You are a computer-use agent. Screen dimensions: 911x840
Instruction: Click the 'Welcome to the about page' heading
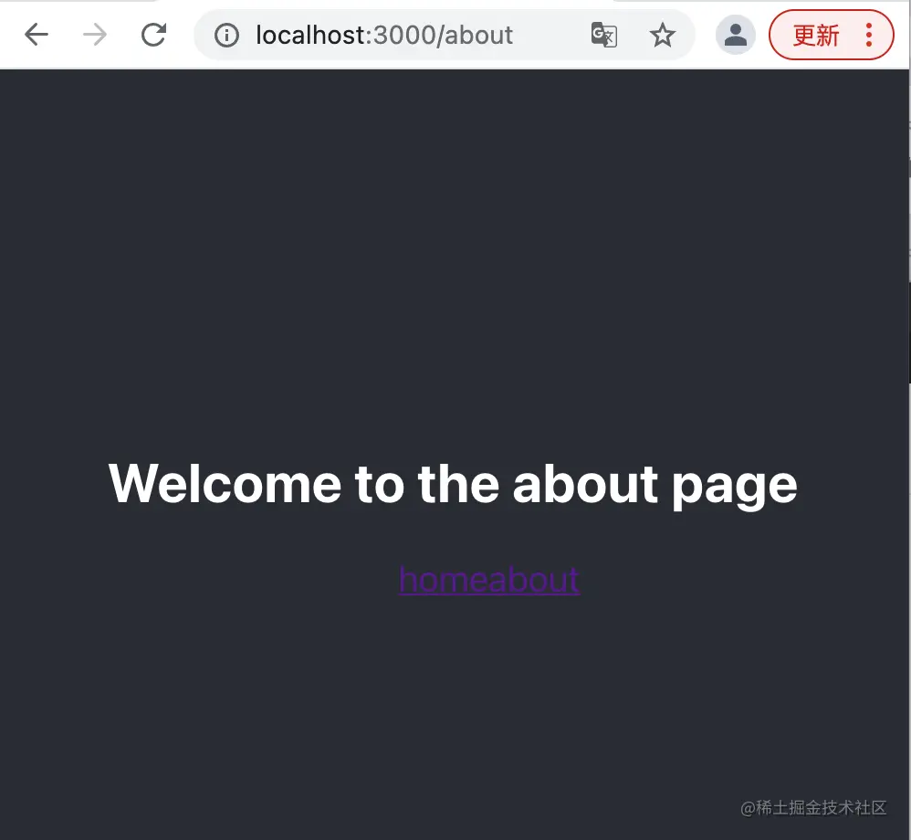point(453,484)
